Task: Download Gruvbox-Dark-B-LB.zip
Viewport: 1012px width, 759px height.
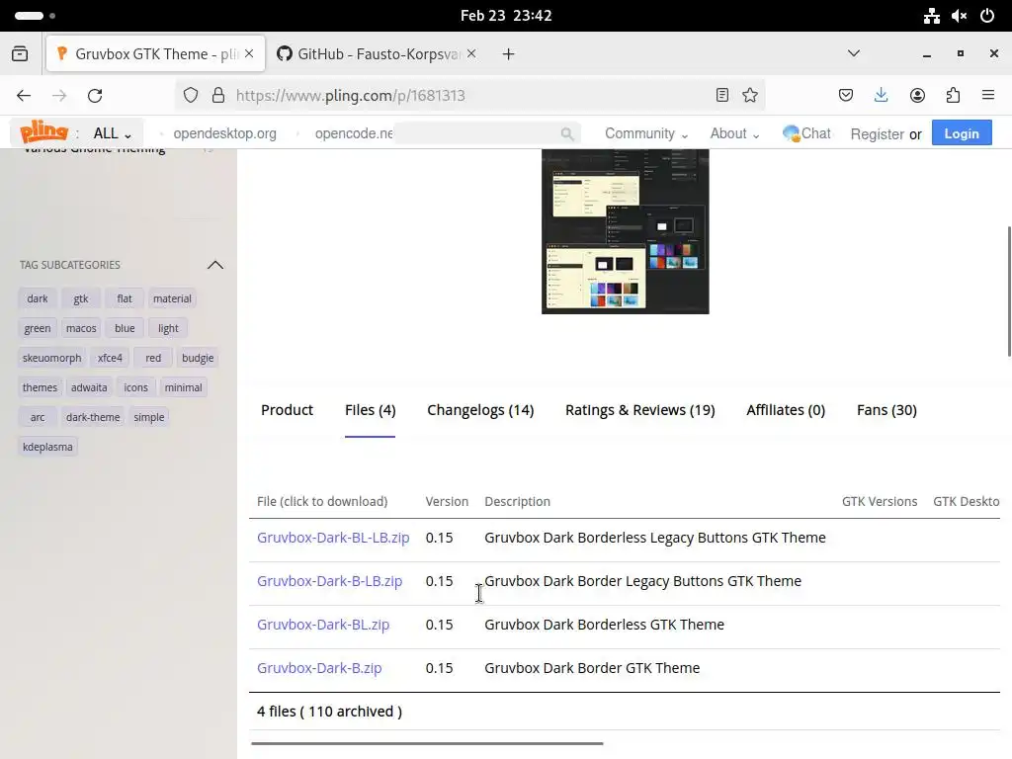Action: coord(329,581)
